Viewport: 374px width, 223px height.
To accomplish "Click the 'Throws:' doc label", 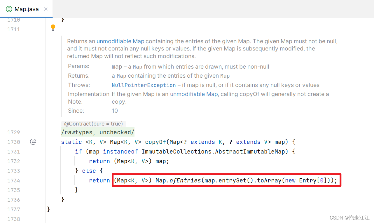I will pos(79,85).
